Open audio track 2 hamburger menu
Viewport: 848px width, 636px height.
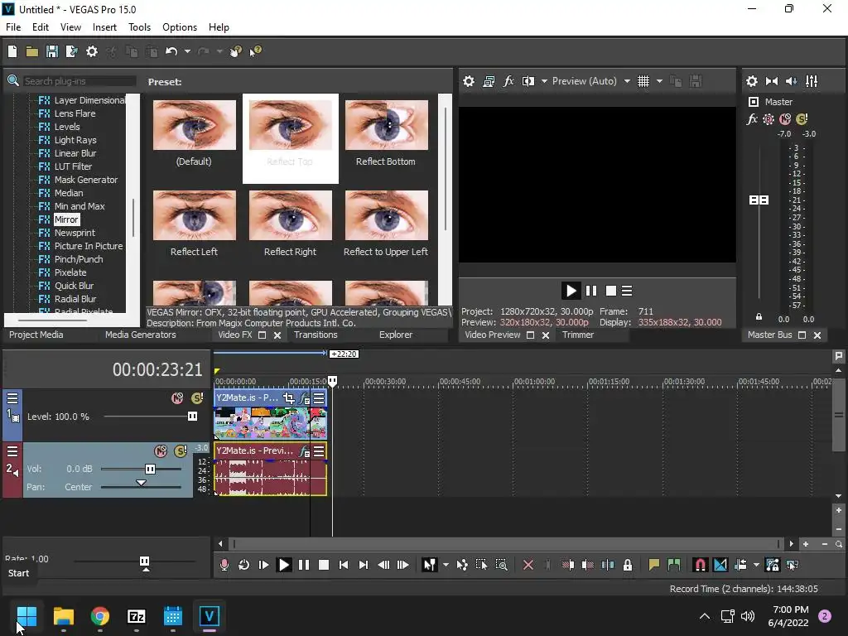coord(12,451)
